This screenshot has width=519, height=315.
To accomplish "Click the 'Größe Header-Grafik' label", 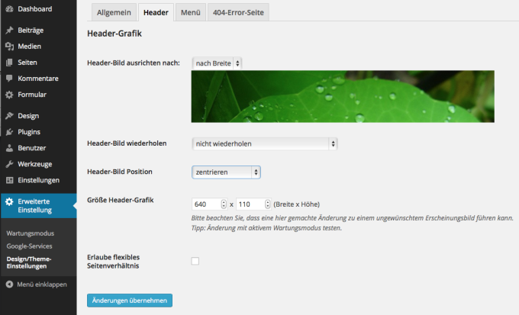I will [121, 200].
